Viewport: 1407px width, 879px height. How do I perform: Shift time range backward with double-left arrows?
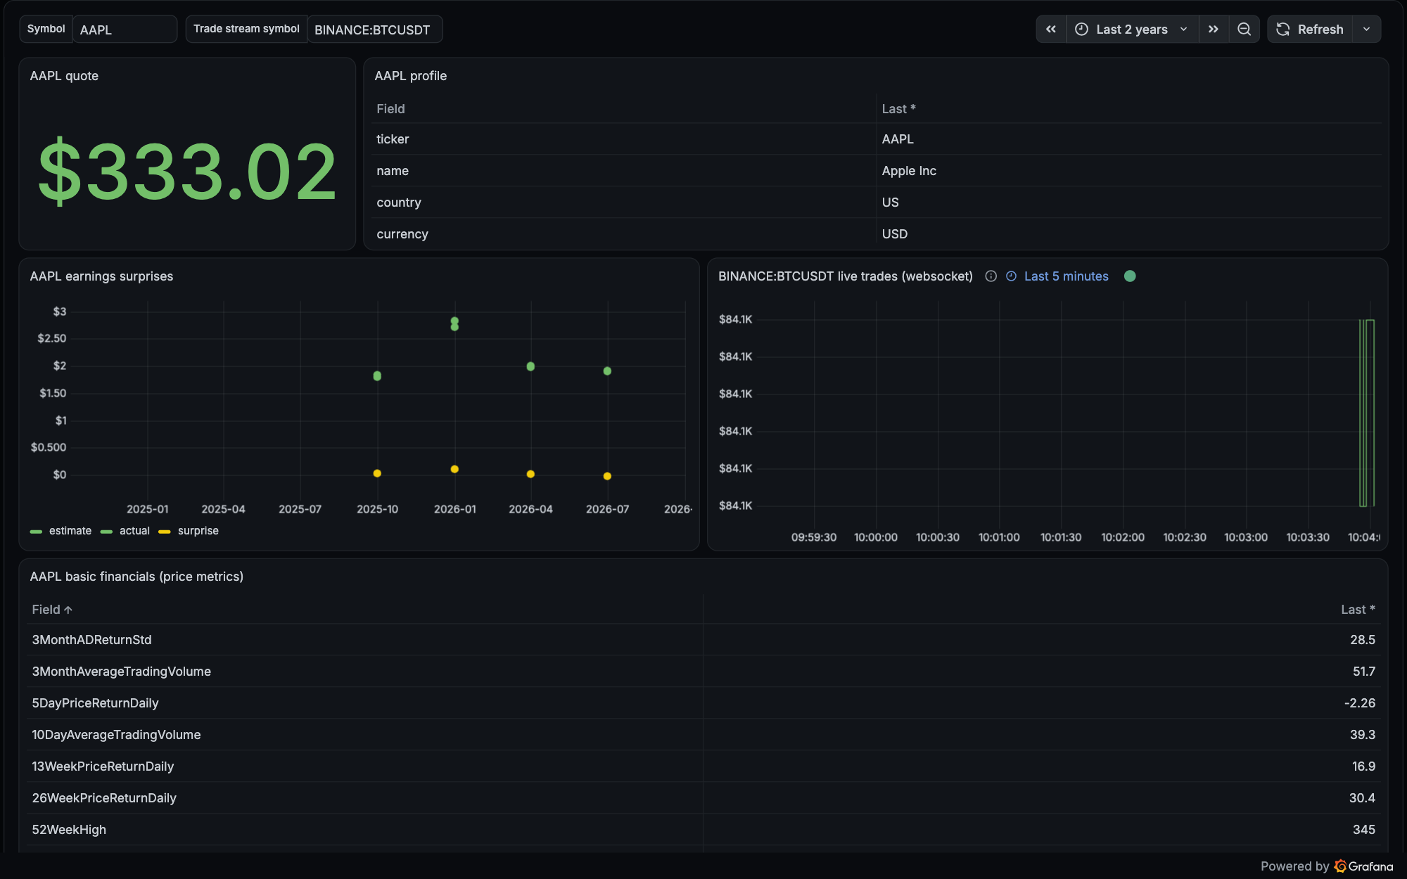(x=1051, y=30)
